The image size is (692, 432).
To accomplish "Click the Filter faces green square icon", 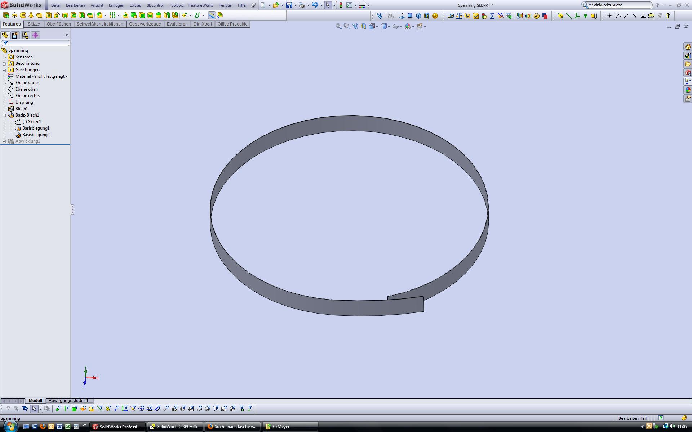I will click(x=75, y=409).
